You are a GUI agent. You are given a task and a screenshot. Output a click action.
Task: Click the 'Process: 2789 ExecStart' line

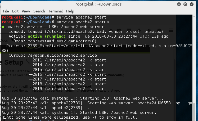point(97,48)
